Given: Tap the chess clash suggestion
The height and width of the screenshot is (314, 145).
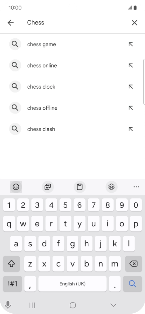Looking at the screenshot, I should [x=72, y=129].
